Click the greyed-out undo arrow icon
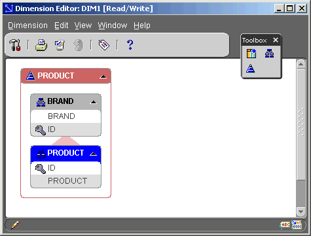Viewport: 311px width, 236px height. [x=78, y=45]
